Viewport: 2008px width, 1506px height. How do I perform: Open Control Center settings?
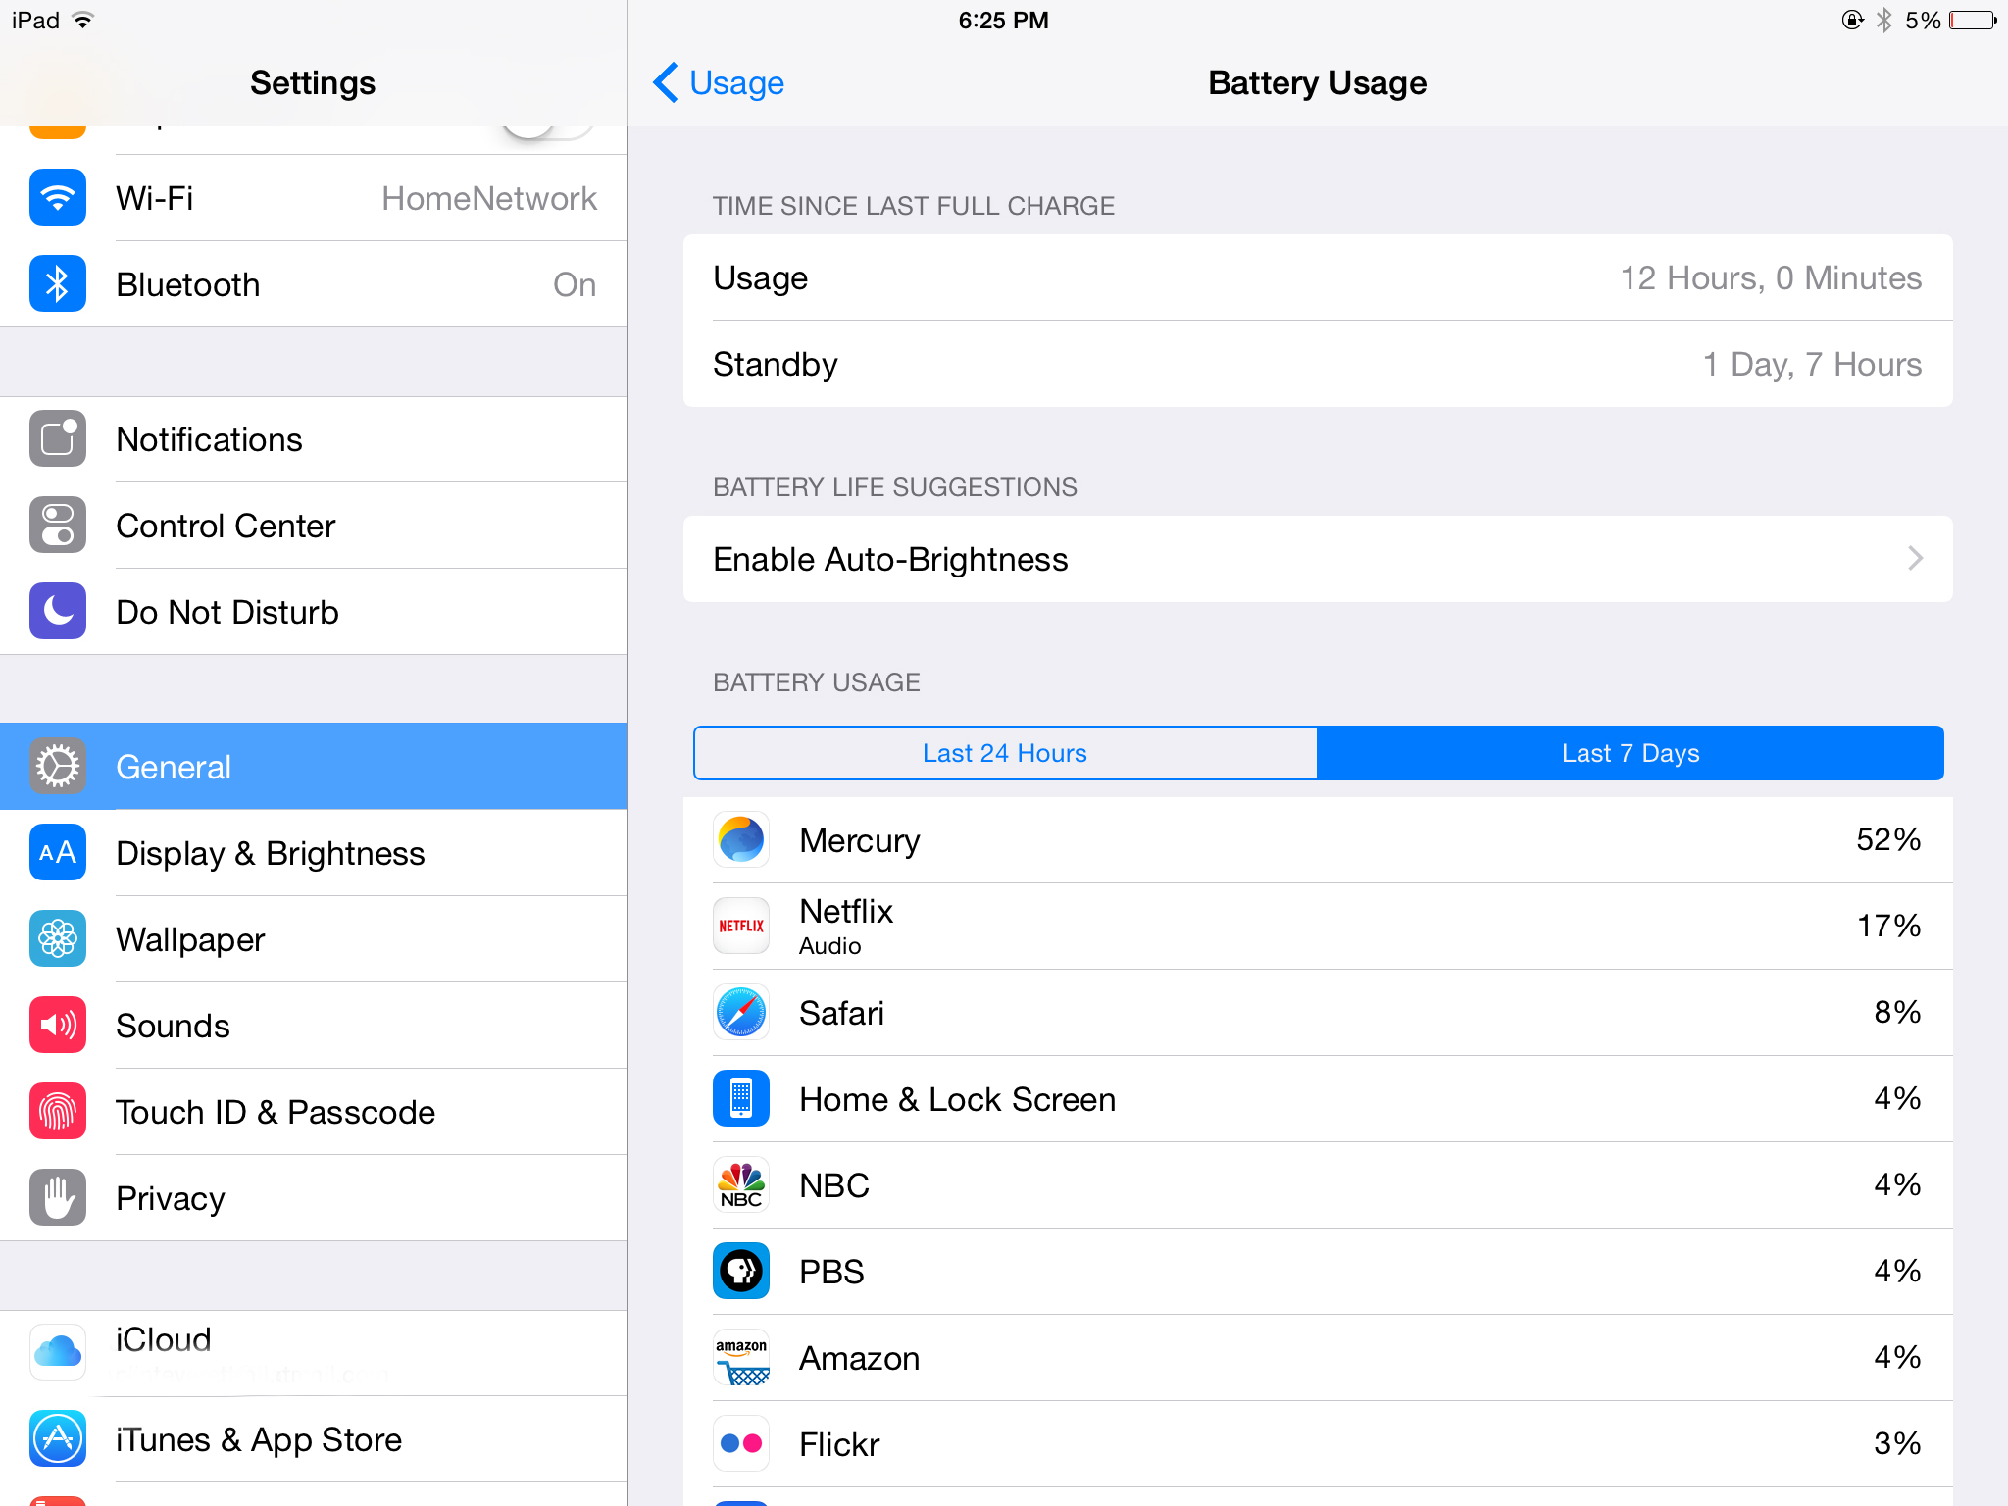[x=314, y=526]
